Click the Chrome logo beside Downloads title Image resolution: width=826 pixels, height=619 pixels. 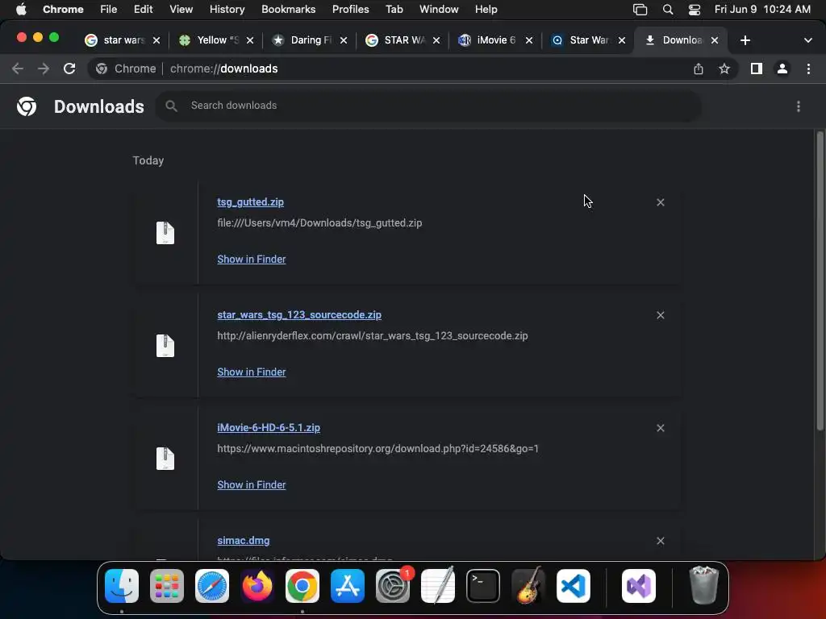point(27,106)
